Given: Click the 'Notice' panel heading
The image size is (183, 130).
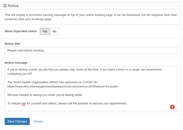Looking at the screenshot, I should [x=13, y=6].
